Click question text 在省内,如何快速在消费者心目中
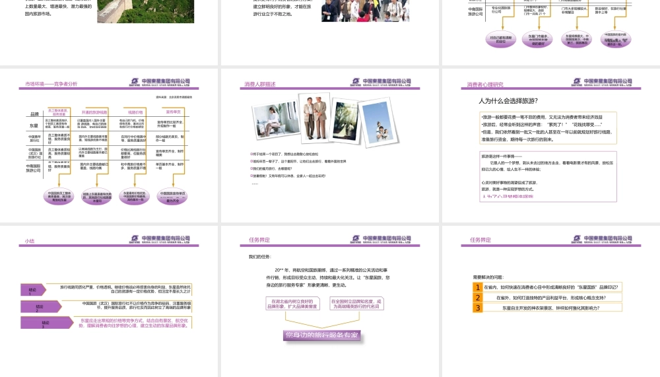Screen dimensions: 660x377 point(551,287)
